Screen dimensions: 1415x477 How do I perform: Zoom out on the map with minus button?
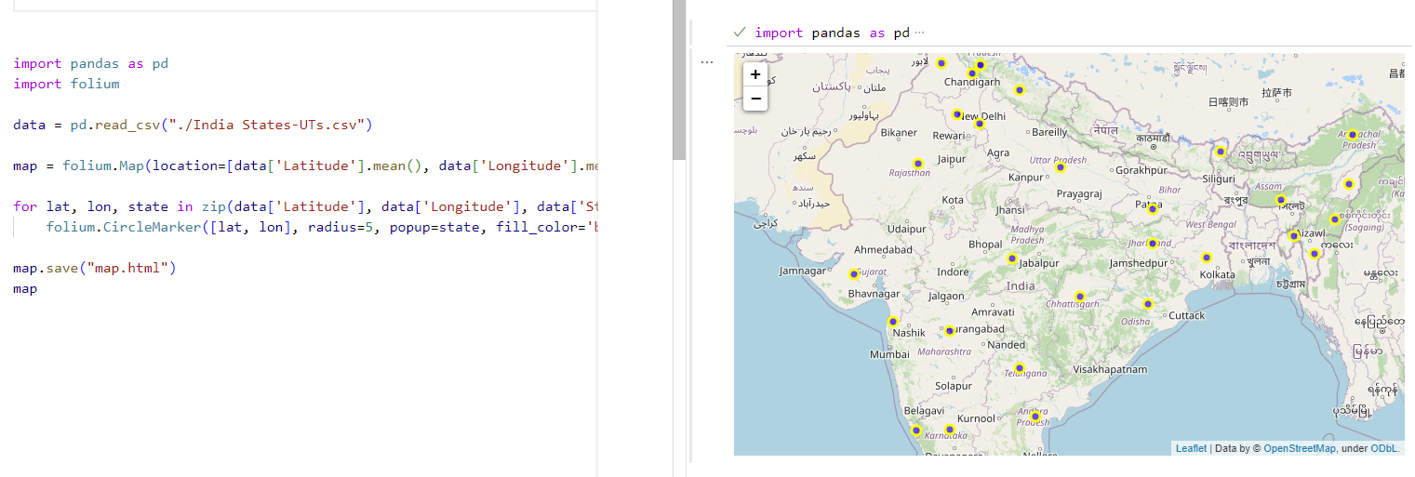(755, 99)
